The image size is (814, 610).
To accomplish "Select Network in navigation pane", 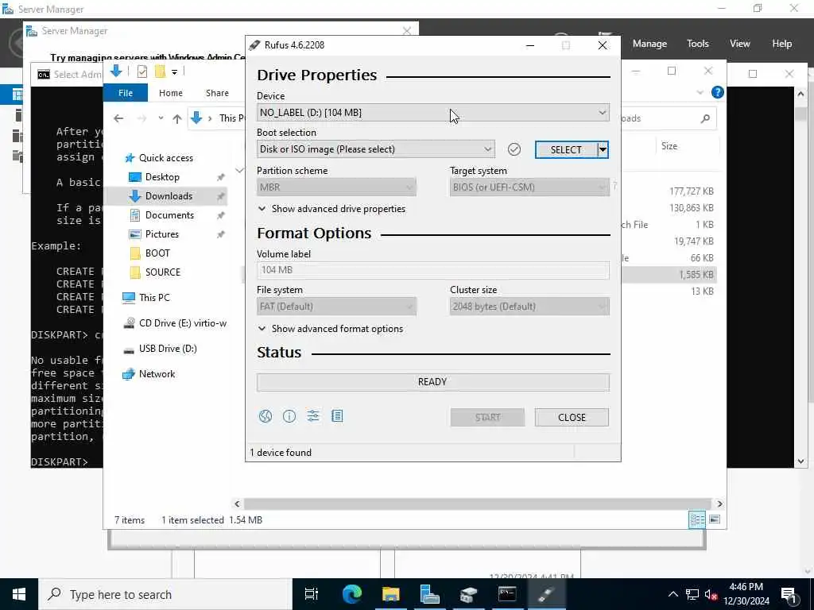I will pos(149,374).
